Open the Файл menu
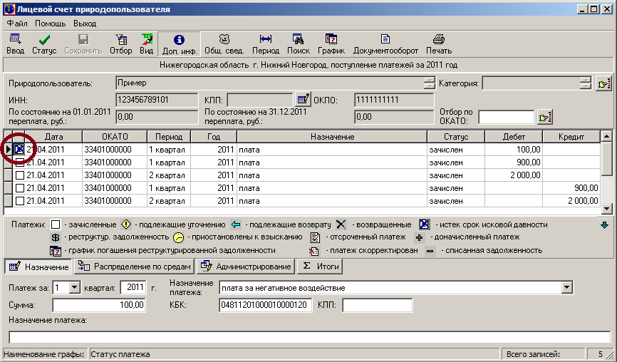617x362 pixels. tap(16, 24)
